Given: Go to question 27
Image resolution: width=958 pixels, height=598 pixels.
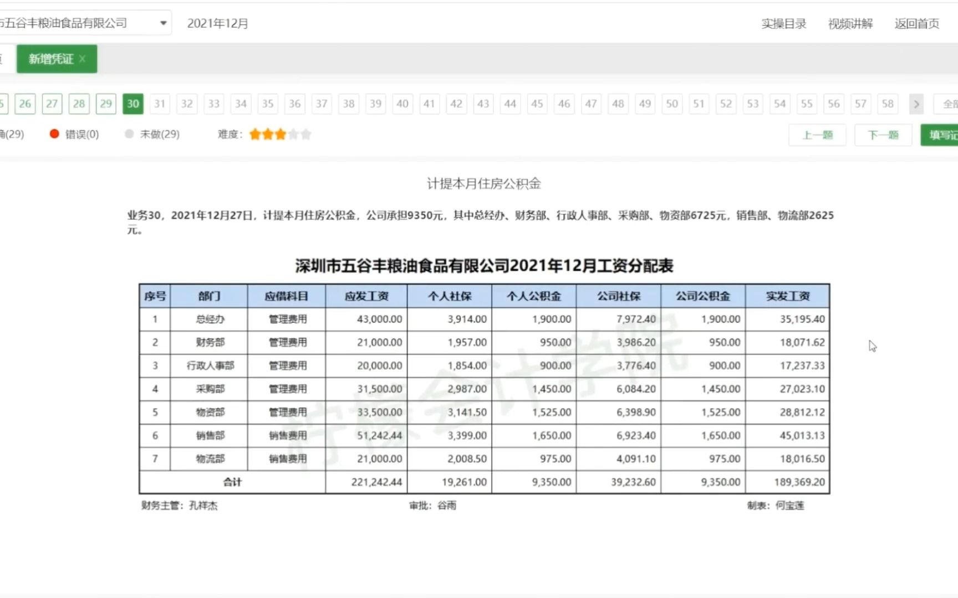Looking at the screenshot, I should (52, 104).
